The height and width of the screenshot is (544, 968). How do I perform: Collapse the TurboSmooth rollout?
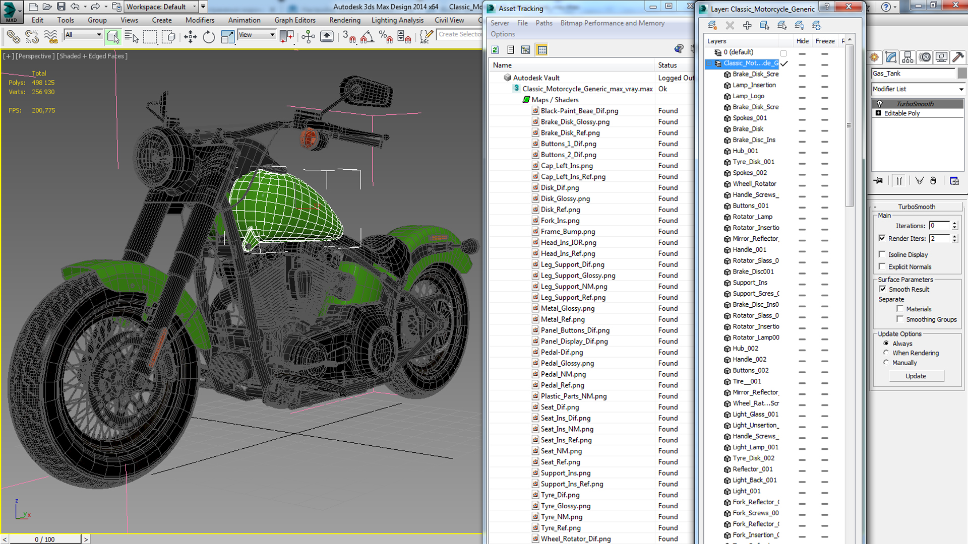coord(917,207)
